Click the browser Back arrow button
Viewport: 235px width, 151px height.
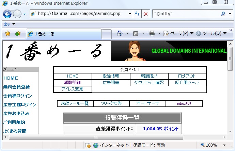click(7, 14)
